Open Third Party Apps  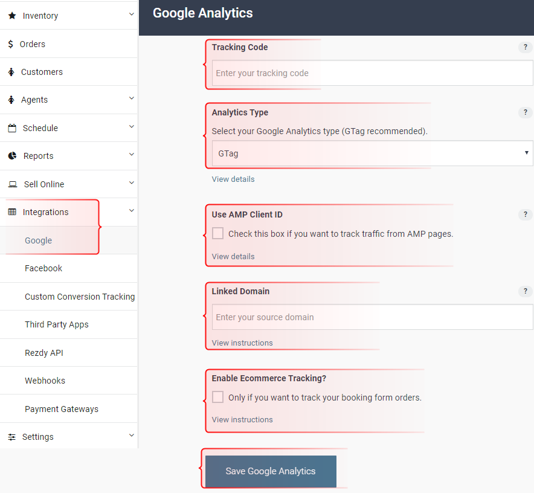(x=68, y=324)
